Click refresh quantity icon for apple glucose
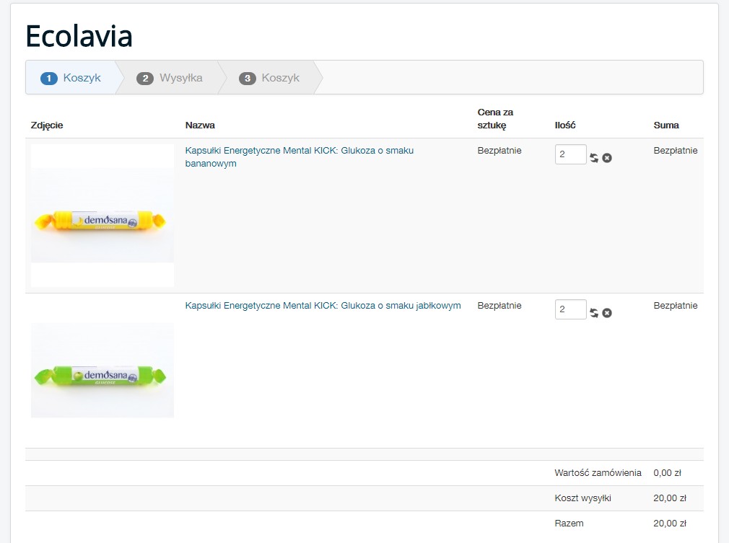 (x=594, y=313)
